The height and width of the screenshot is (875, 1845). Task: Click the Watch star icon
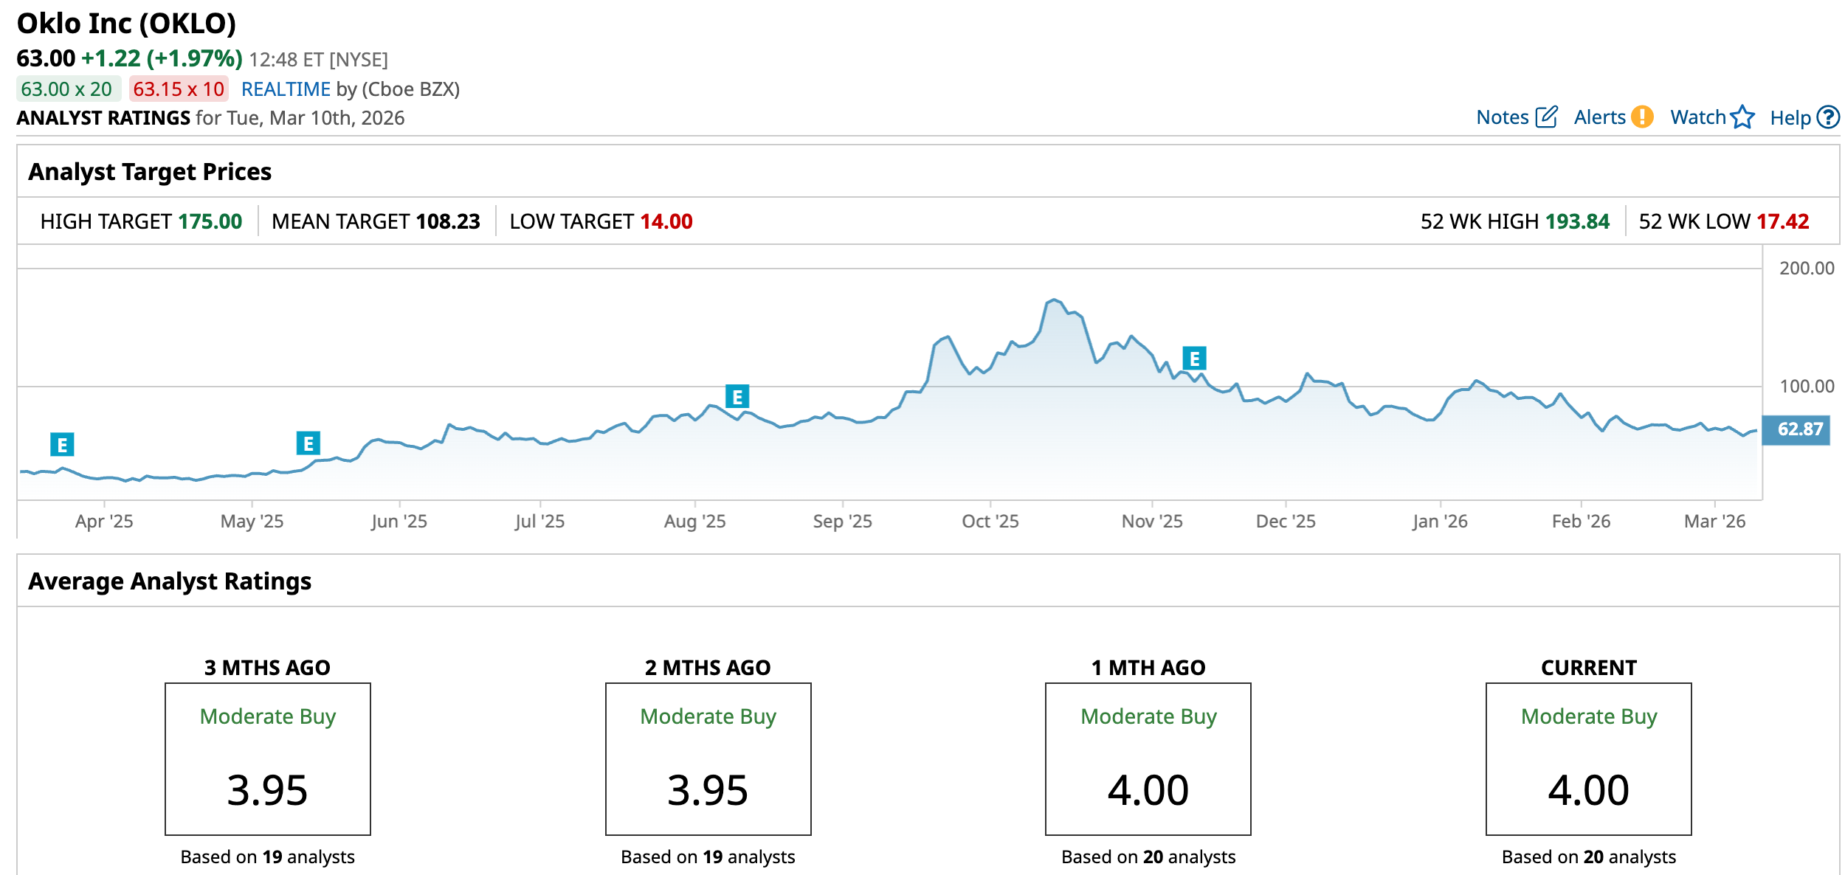click(x=1742, y=117)
